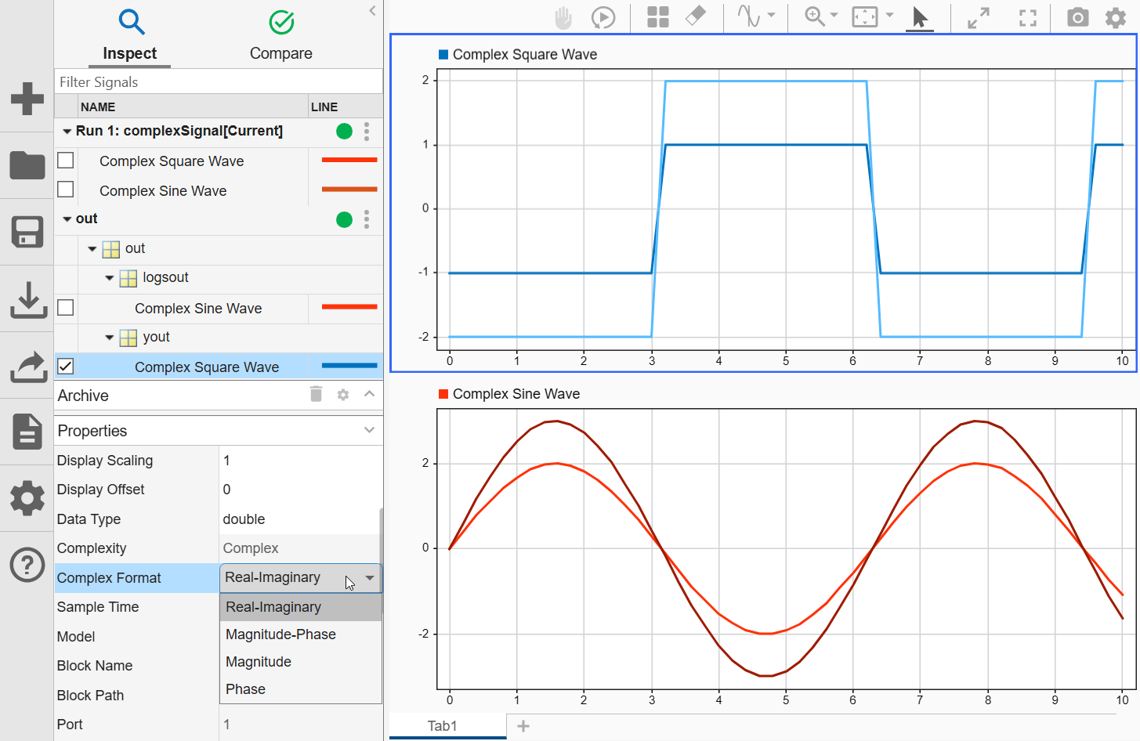
Task: Check the Run 1 Complex Square Wave checkbox
Action: click(x=66, y=160)
